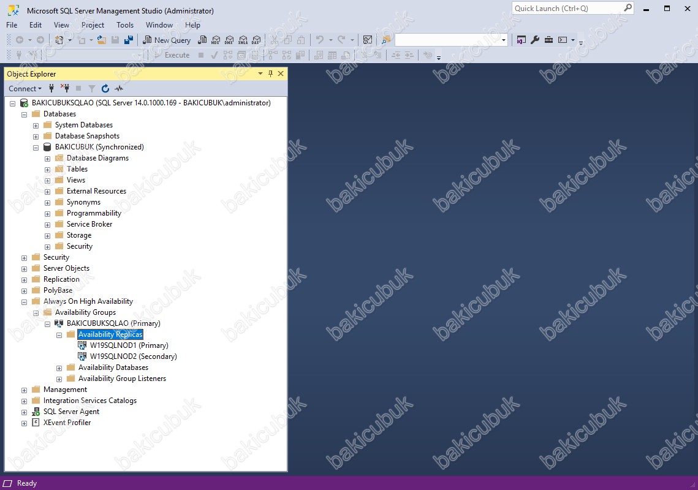Open the Tools menu
Viewport: 698px width, 490px height.
tap(125, 25)
